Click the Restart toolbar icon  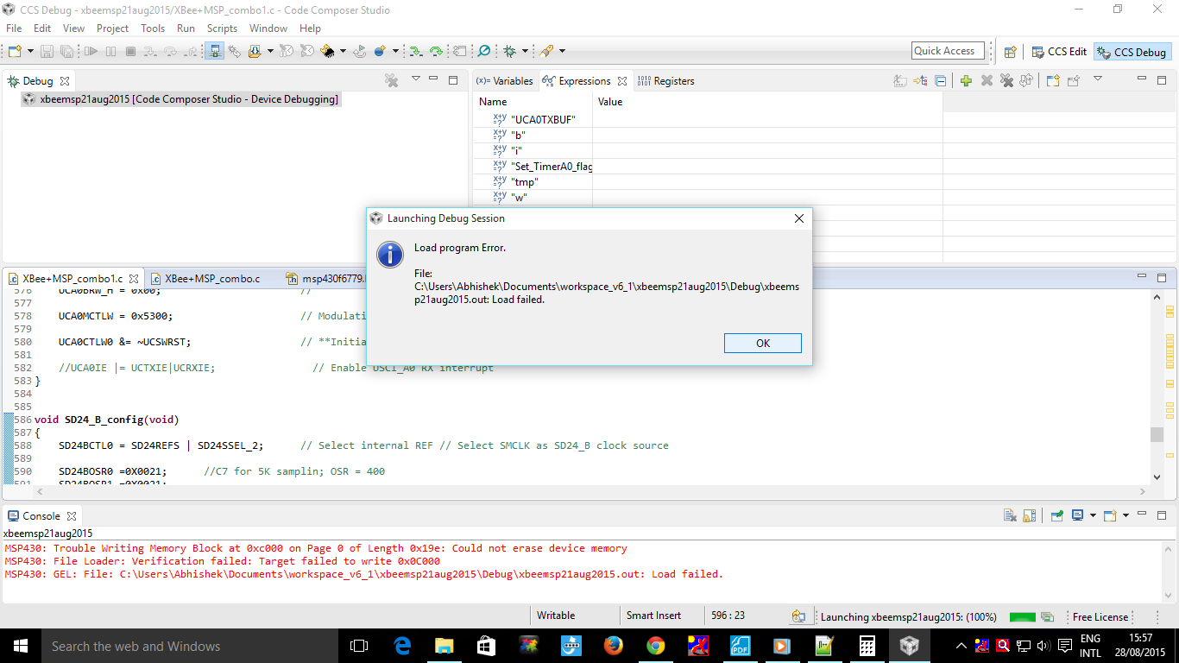point(361,52)
